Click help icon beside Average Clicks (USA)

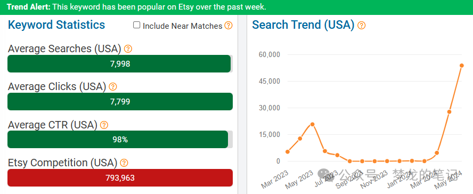tap(113, 87)
